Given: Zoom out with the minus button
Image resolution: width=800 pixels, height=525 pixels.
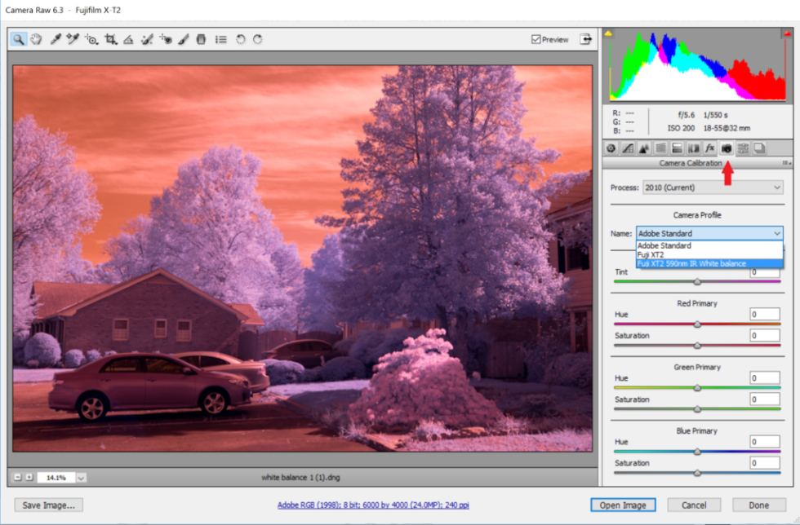Looking at the screenshot, I should (17, 477).
